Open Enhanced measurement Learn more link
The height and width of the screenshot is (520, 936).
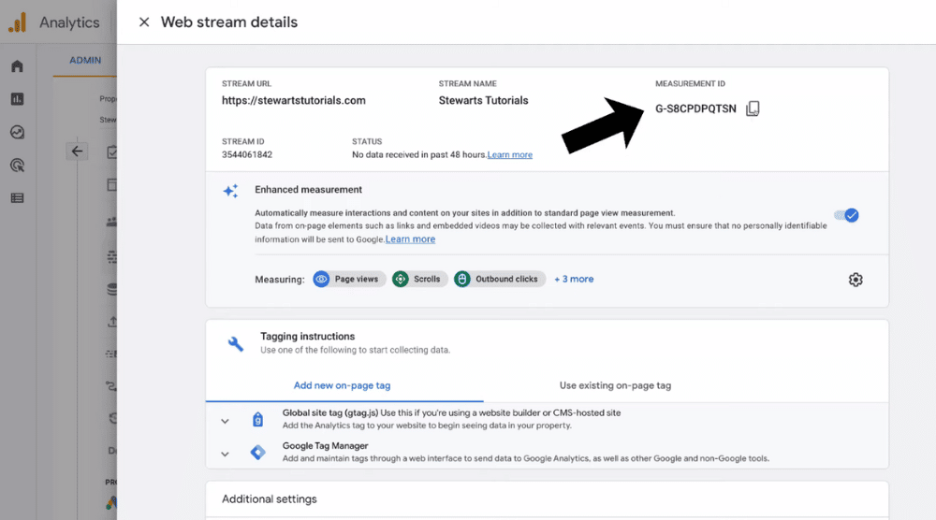point(410,239)
